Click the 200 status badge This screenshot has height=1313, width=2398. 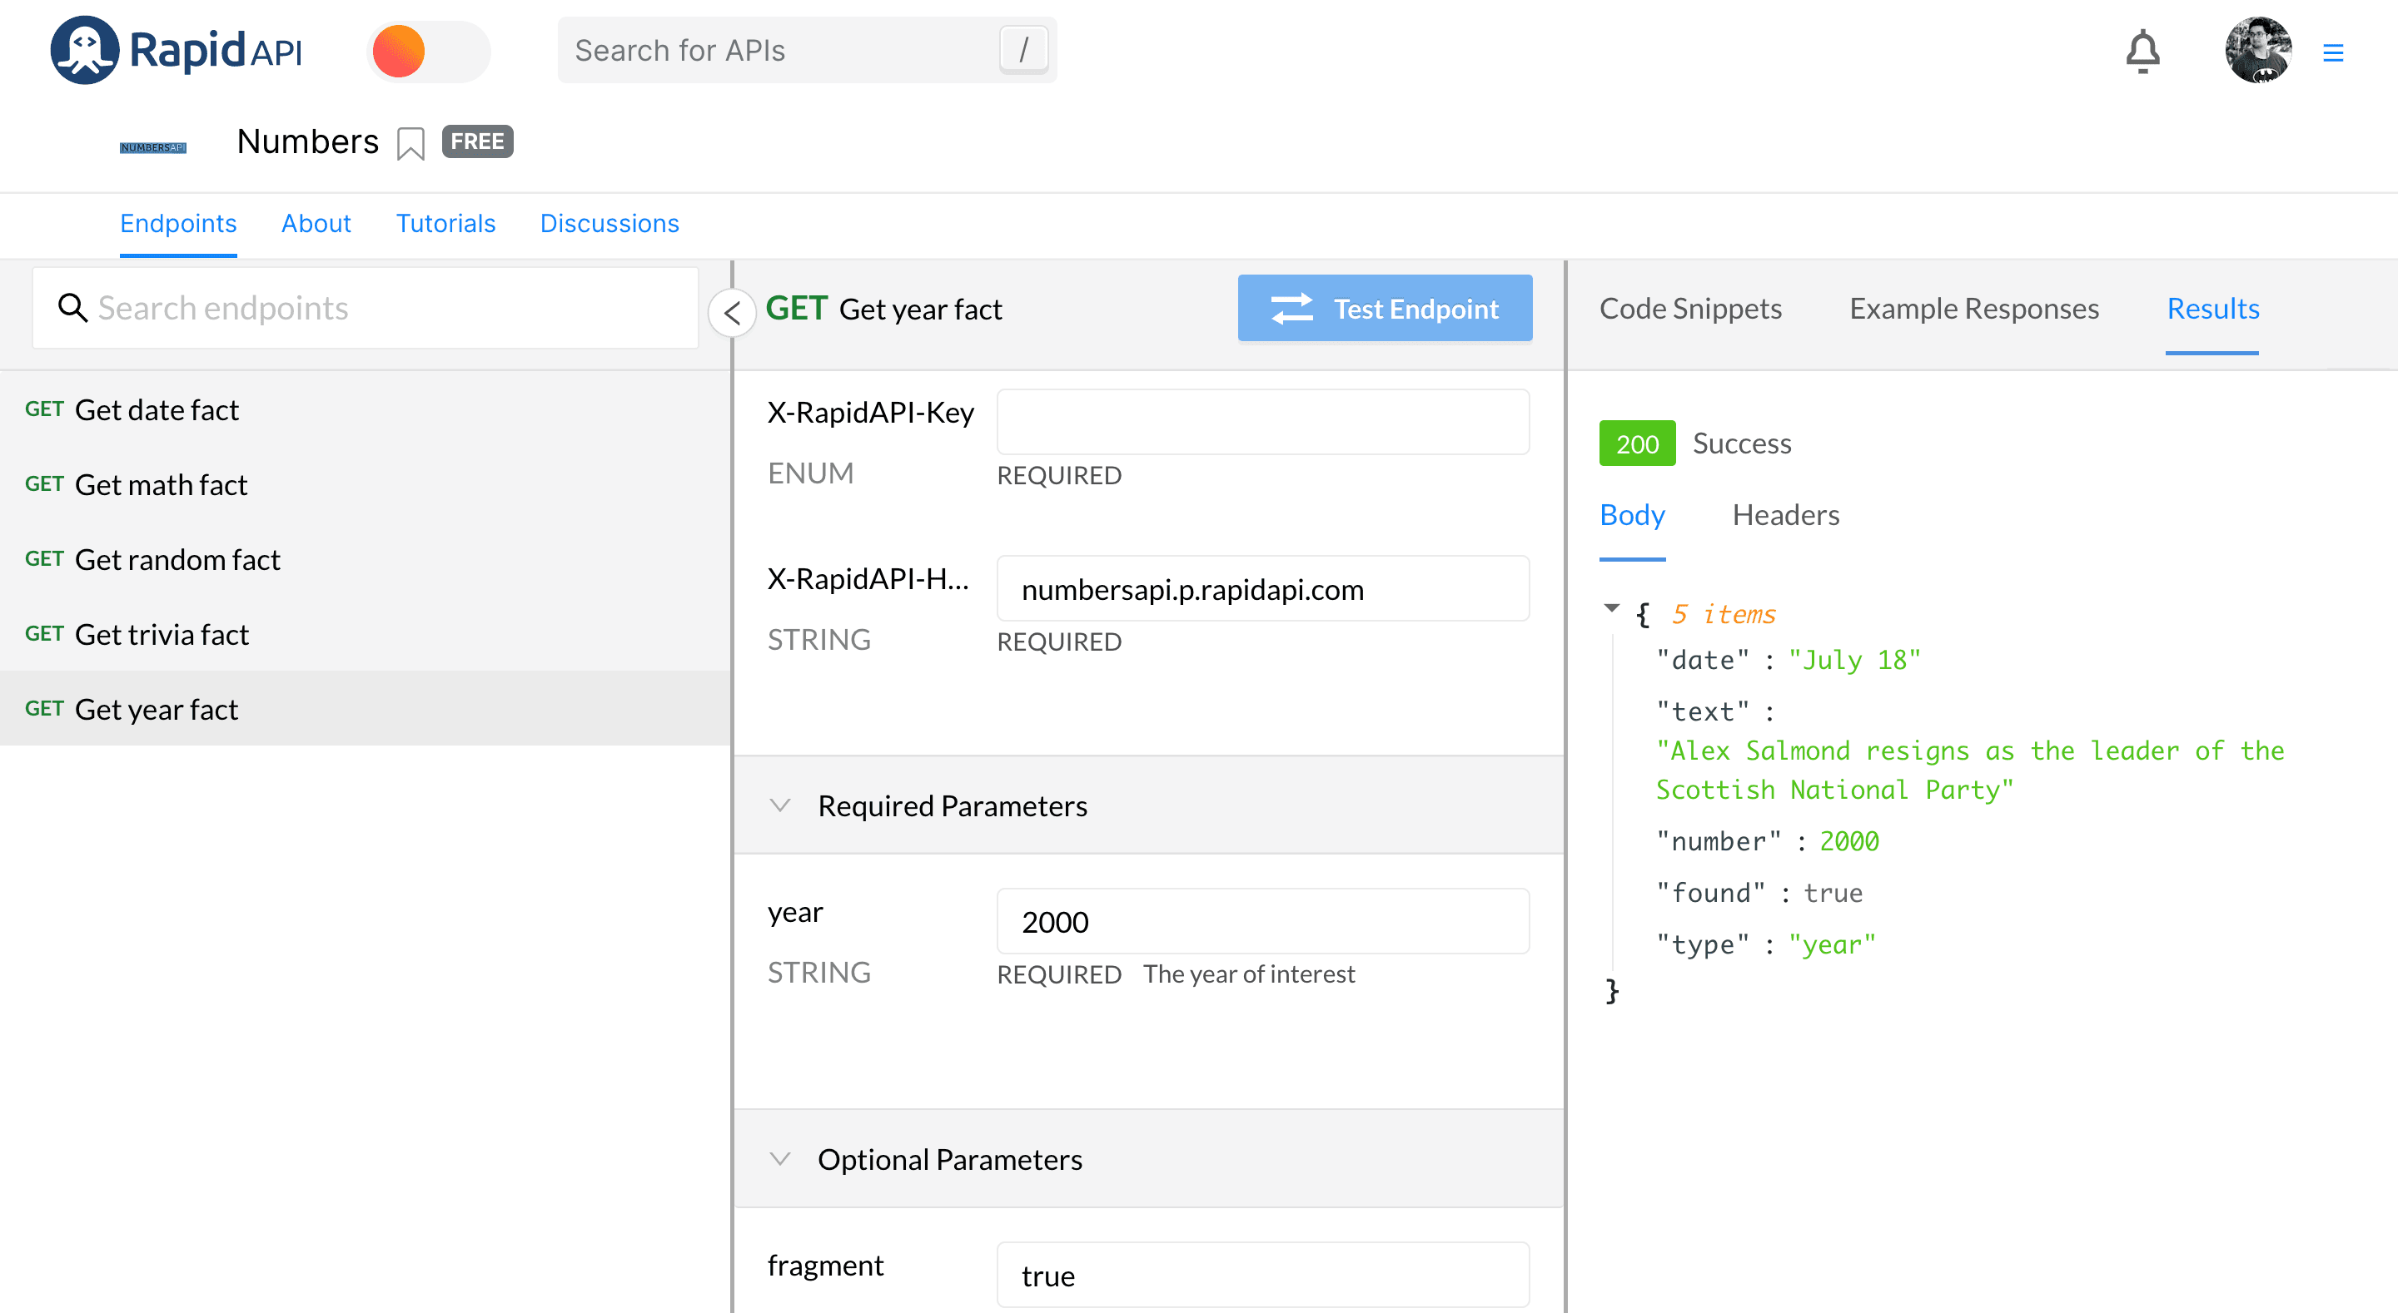point(1636,443)
